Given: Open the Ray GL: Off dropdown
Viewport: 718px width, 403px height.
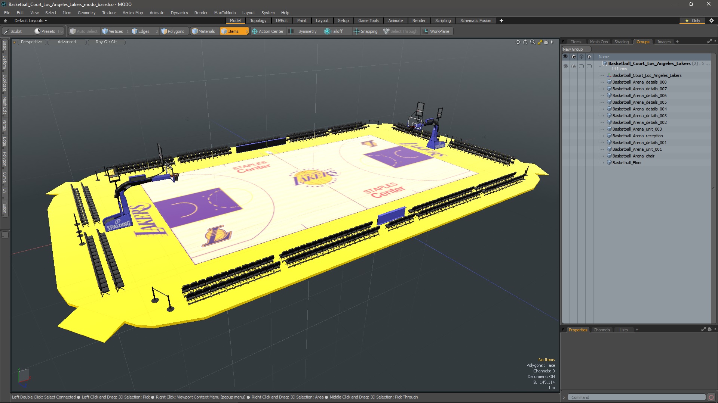Looking at the screenshot, I should (x=106, y=42).
